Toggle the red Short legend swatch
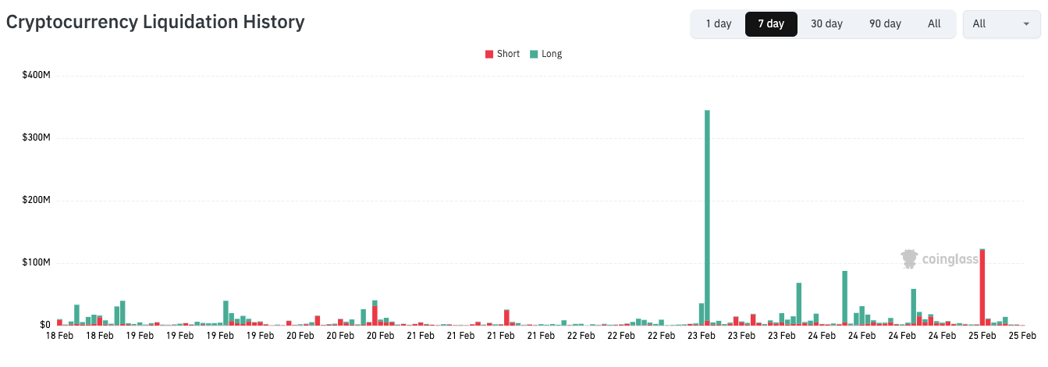The height and width of the screenshot is (367, 1048). click(x=489, y=54)
